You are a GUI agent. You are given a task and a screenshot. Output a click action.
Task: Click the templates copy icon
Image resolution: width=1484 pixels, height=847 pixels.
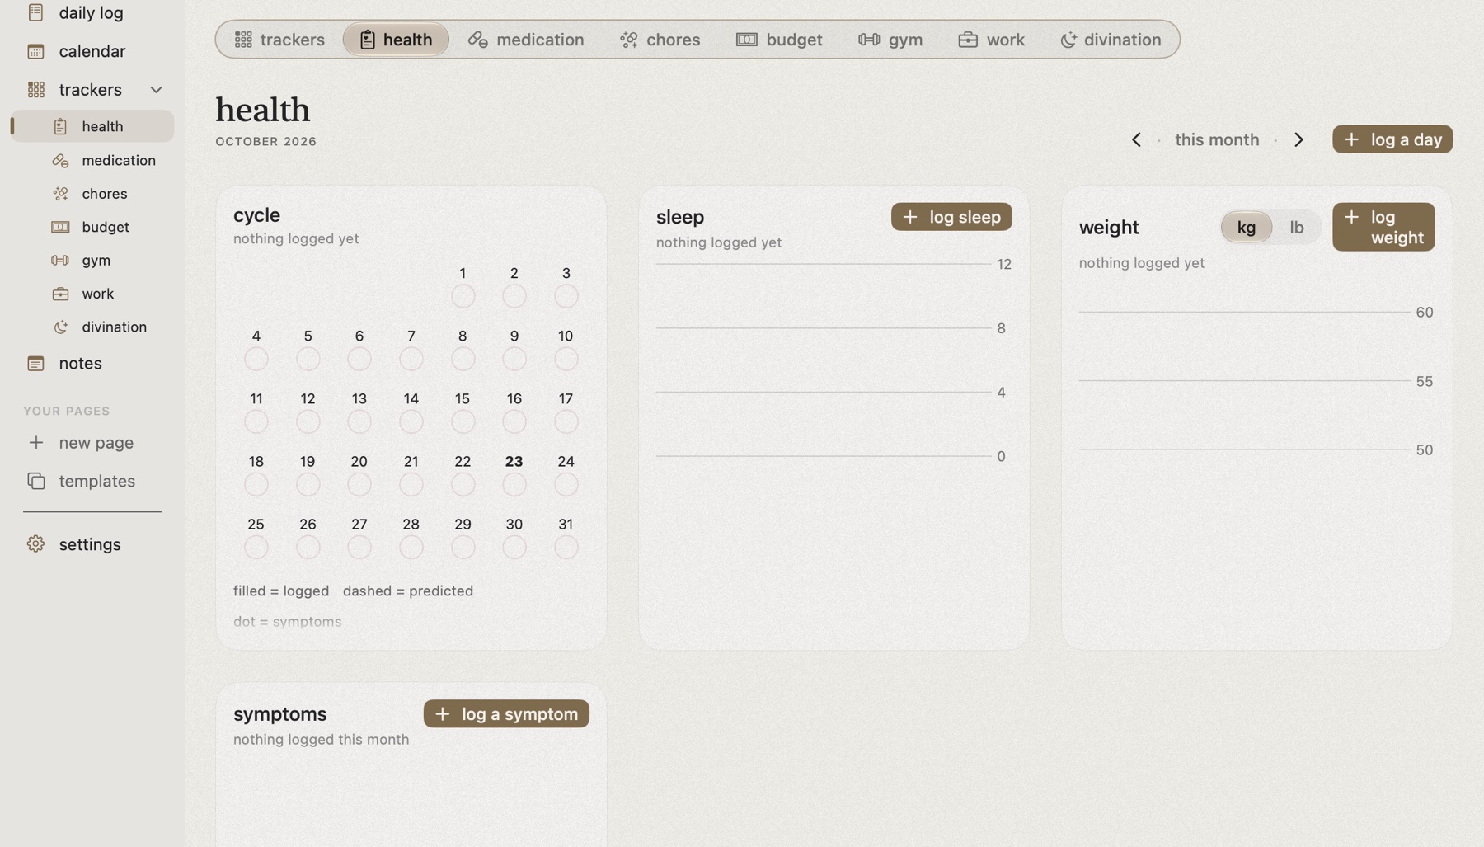35,481
